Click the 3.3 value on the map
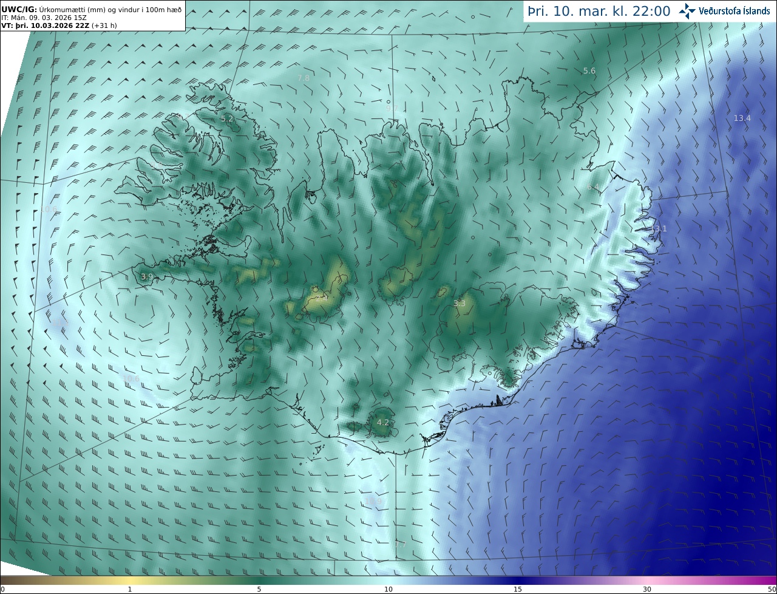The image size is (777, 594). pos(459,303)
